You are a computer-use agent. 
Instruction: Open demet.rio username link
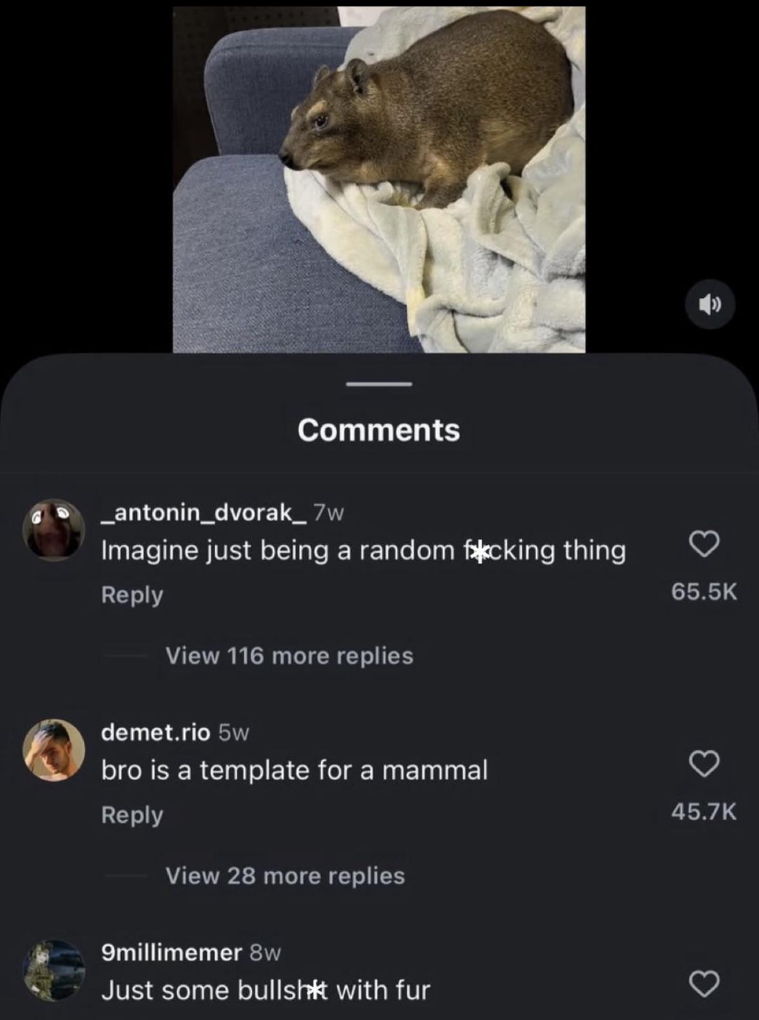(155, 732)
